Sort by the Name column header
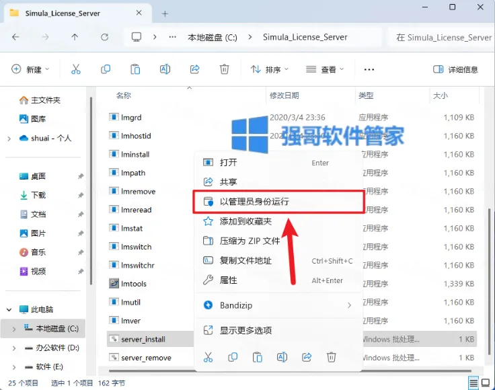 coord(124,95)
